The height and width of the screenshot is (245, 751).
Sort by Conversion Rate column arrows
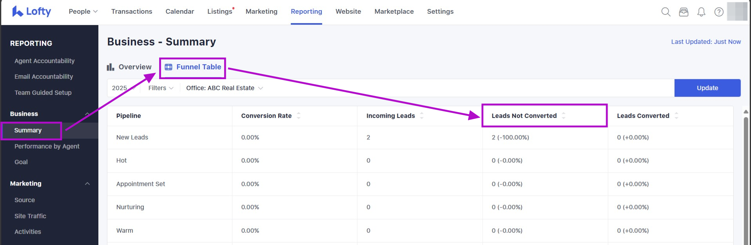299,116
